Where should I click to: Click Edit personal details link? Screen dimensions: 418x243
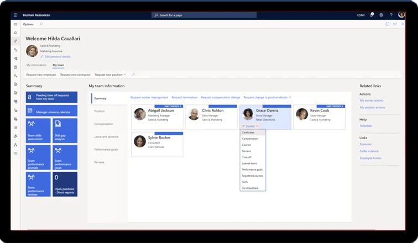pyautogui.click(x=57, y=57)
